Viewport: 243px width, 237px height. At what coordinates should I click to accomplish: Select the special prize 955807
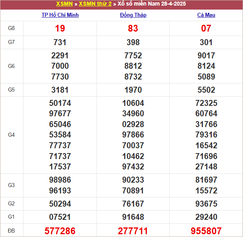coord(206,231)
